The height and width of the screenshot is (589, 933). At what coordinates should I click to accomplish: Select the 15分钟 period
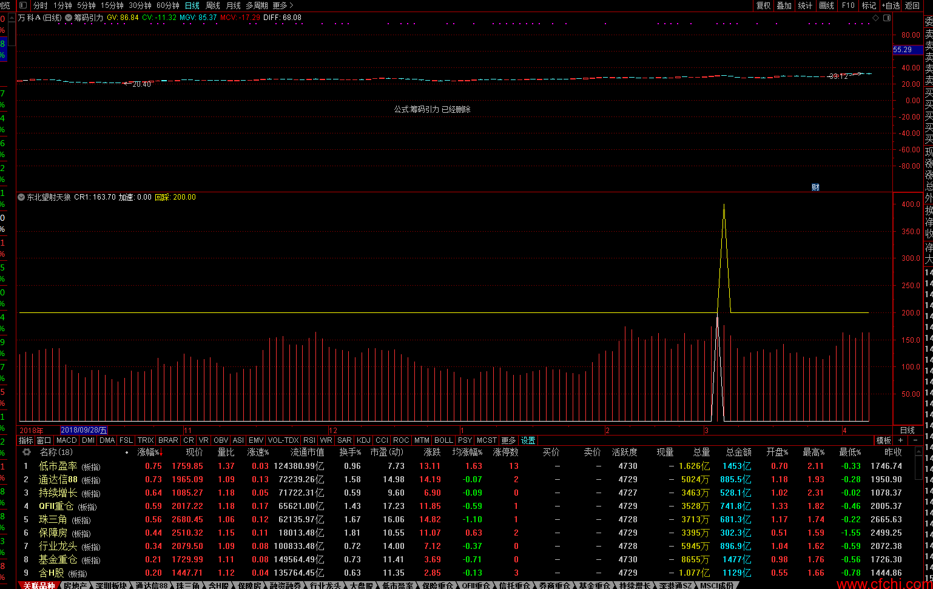[x=112, y=5]
